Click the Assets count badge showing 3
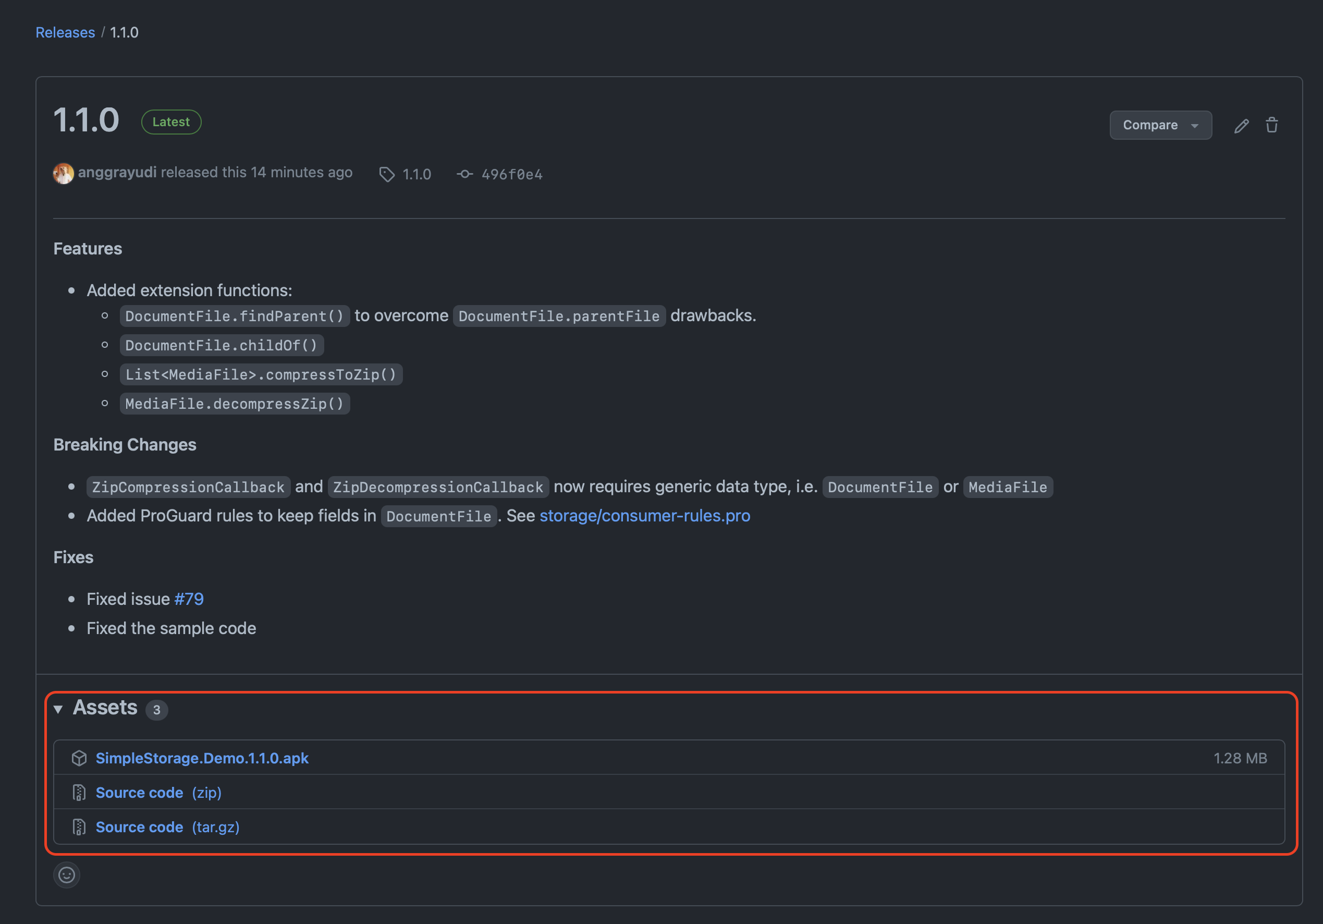This screenshot has width=1323, height=924. point(157,710)
